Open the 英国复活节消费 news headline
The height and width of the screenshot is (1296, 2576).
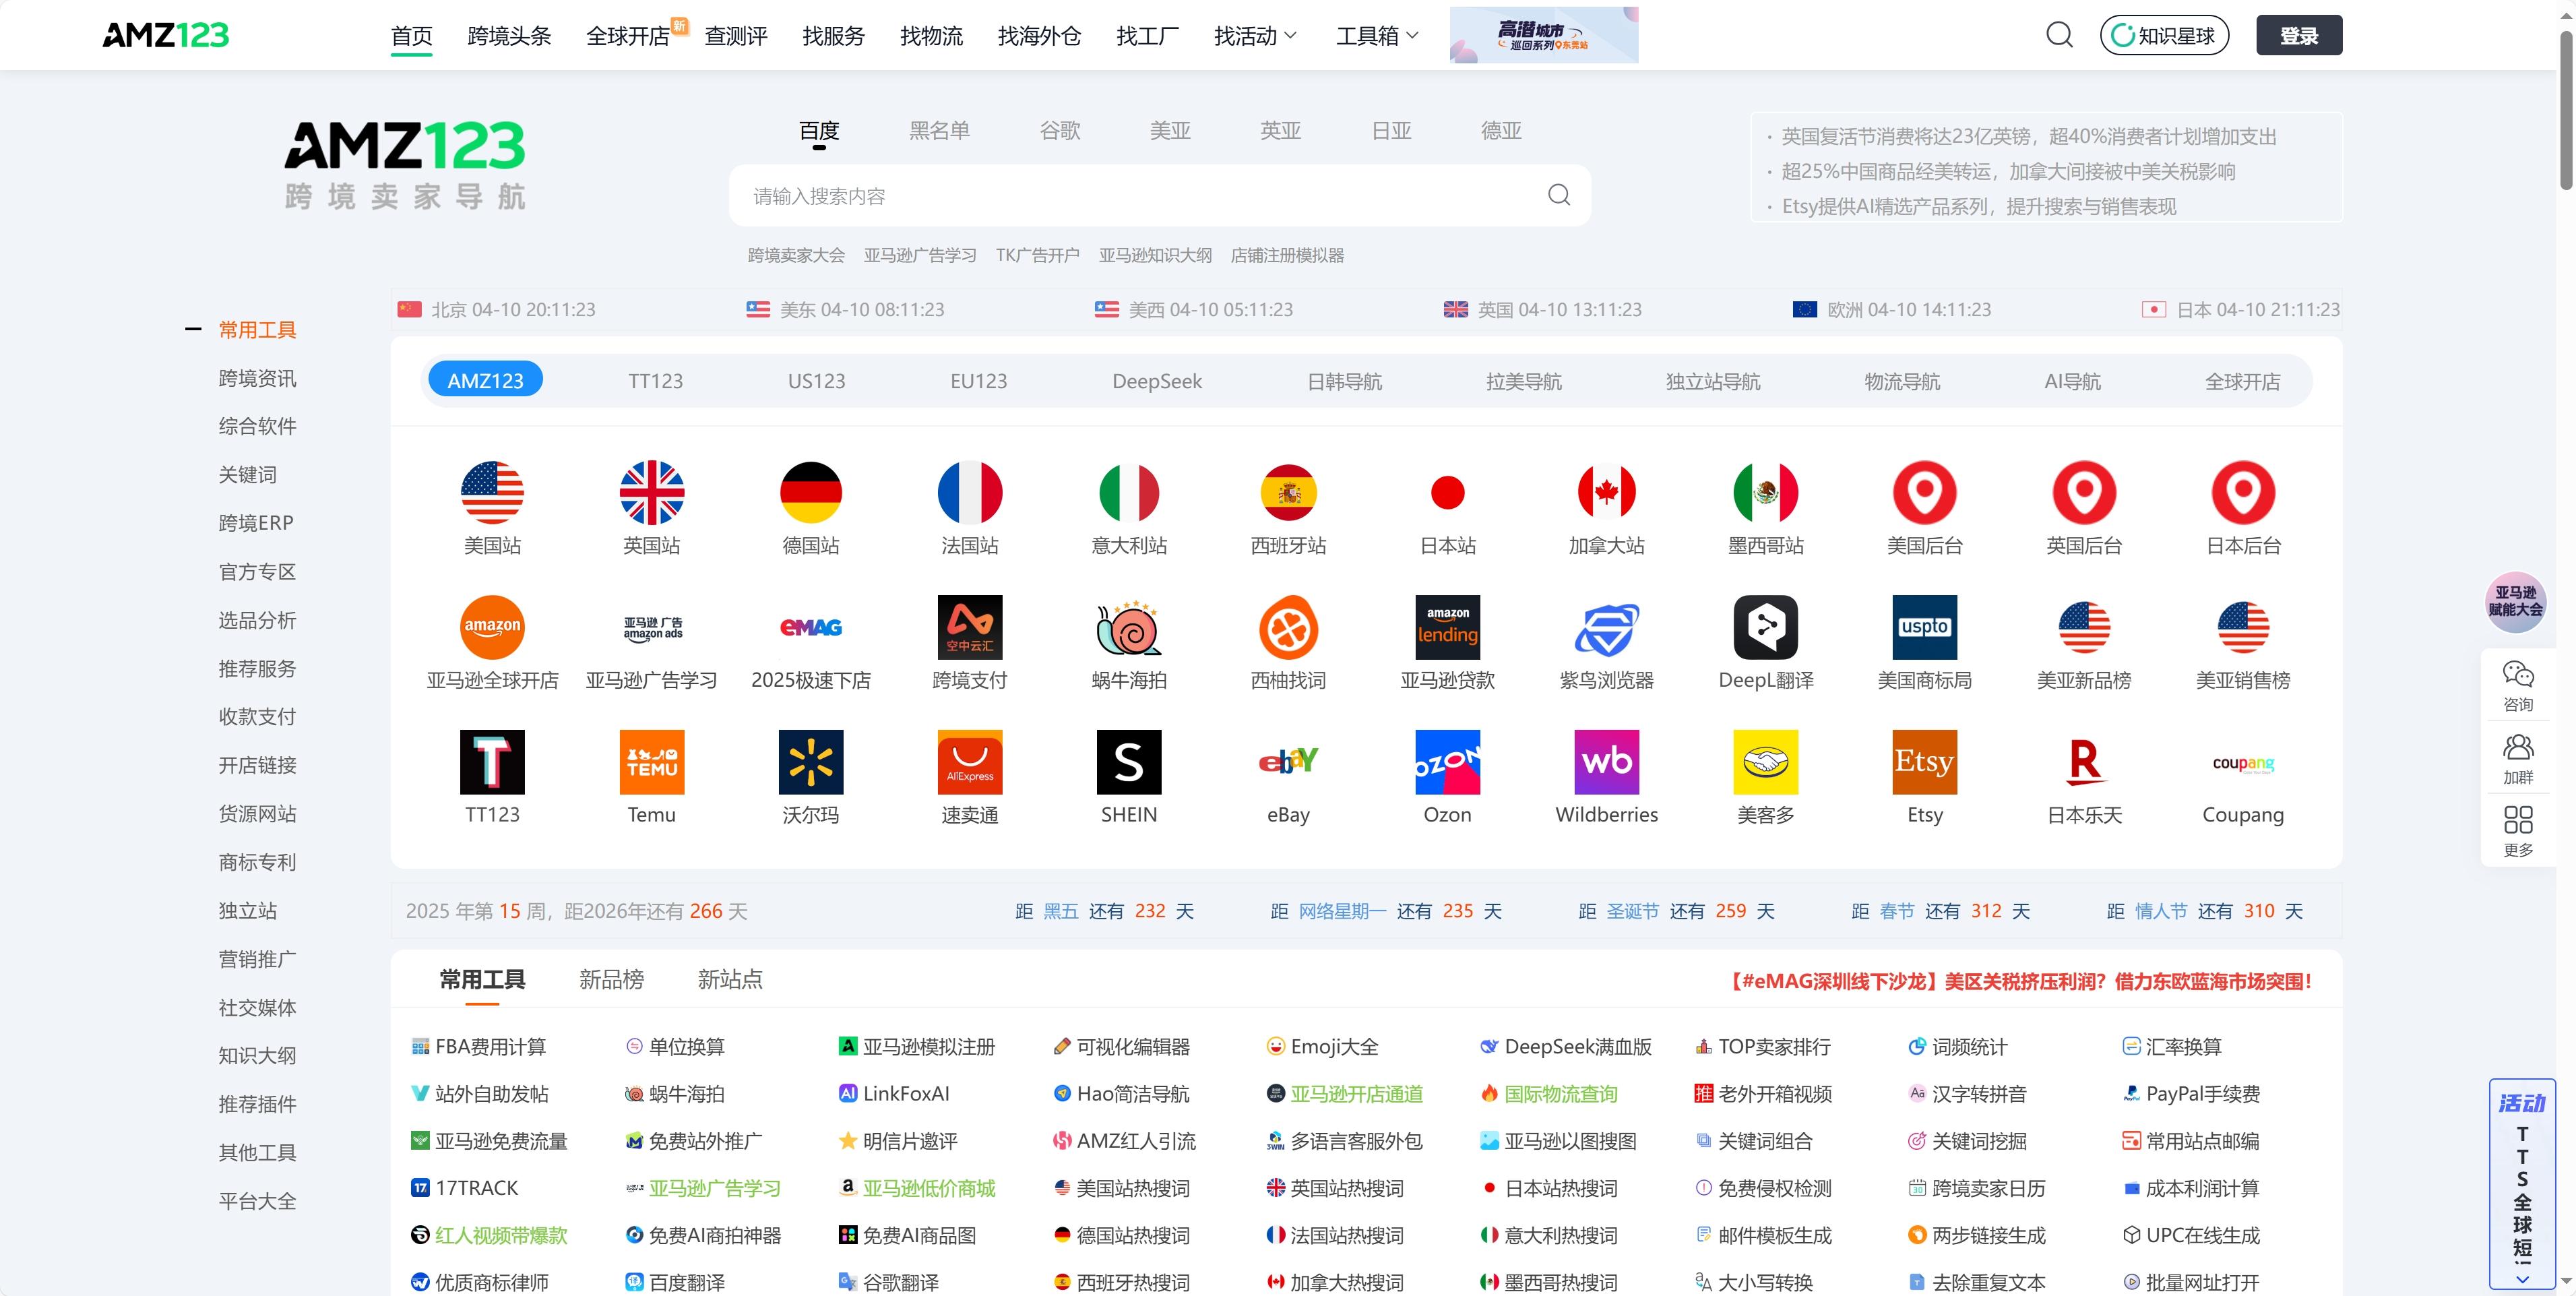pos(2029,136)
